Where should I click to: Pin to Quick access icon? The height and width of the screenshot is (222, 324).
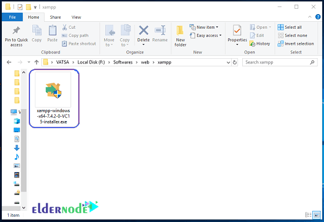16,31
